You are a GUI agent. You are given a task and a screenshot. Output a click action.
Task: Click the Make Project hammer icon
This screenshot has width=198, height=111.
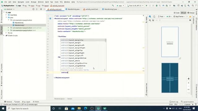pos(113,6)
